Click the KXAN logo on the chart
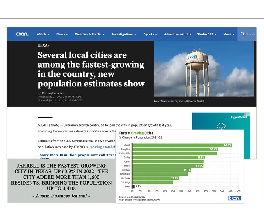This screenshot has height=217, width=264. (x=234, y=198)
